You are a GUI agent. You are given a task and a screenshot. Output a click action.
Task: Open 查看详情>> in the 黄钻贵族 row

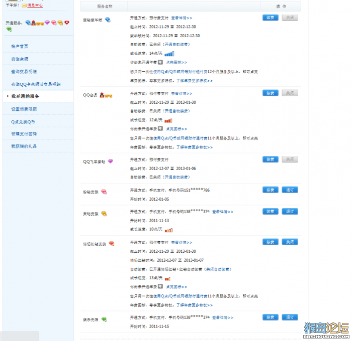point(223,212)
